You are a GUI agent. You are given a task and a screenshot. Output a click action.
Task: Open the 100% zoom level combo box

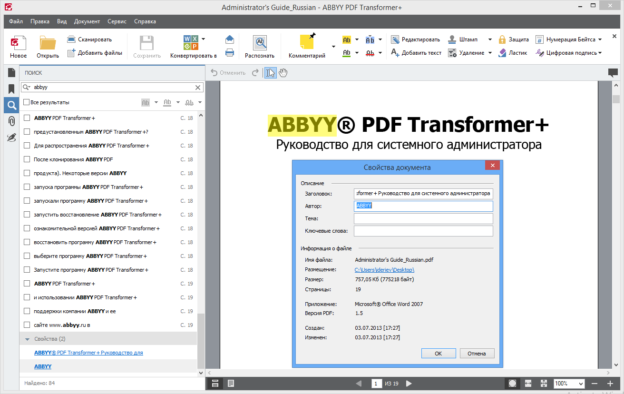(569, 384)
